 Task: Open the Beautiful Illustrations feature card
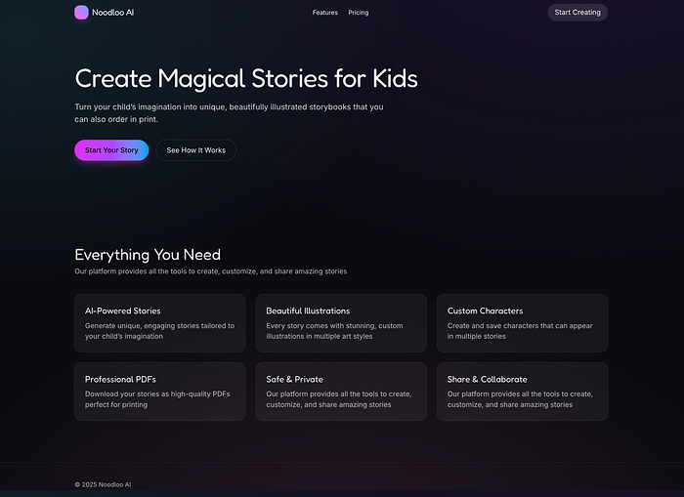[341, 323]
